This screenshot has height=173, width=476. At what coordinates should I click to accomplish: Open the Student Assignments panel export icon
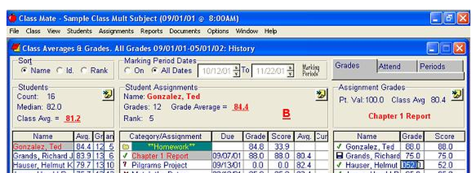pyautogui.click(x=321, y=95)
